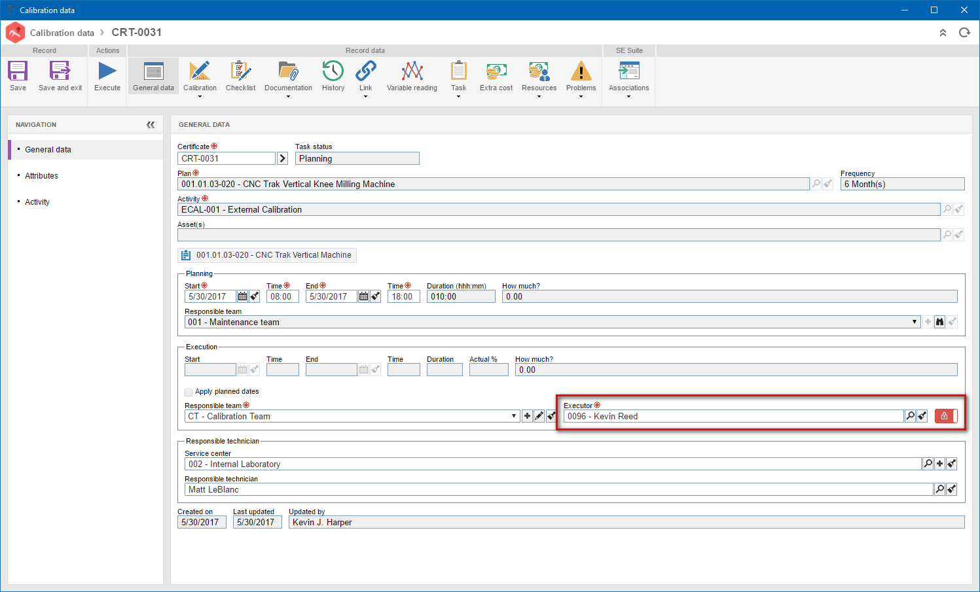Open Variable reading chart tool

tap(412, 76)
